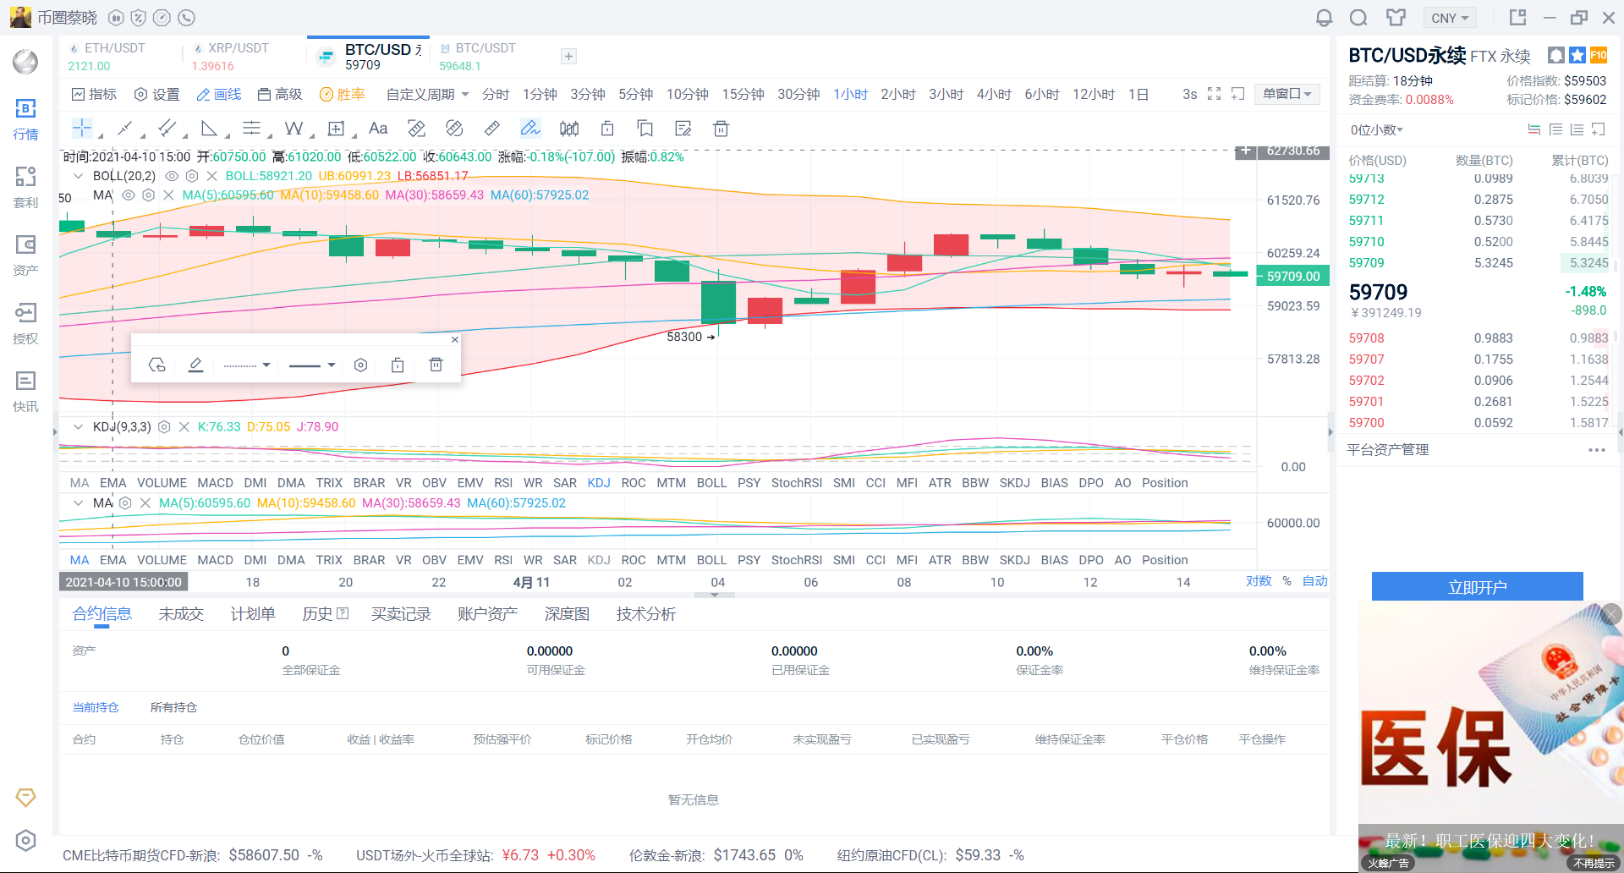Image resolution: width=1624 pixels, height=873 pixels.
Task: Add new symbol tab with plus
Action: 568,56
